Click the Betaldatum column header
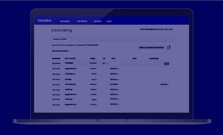 coord(56,58)
